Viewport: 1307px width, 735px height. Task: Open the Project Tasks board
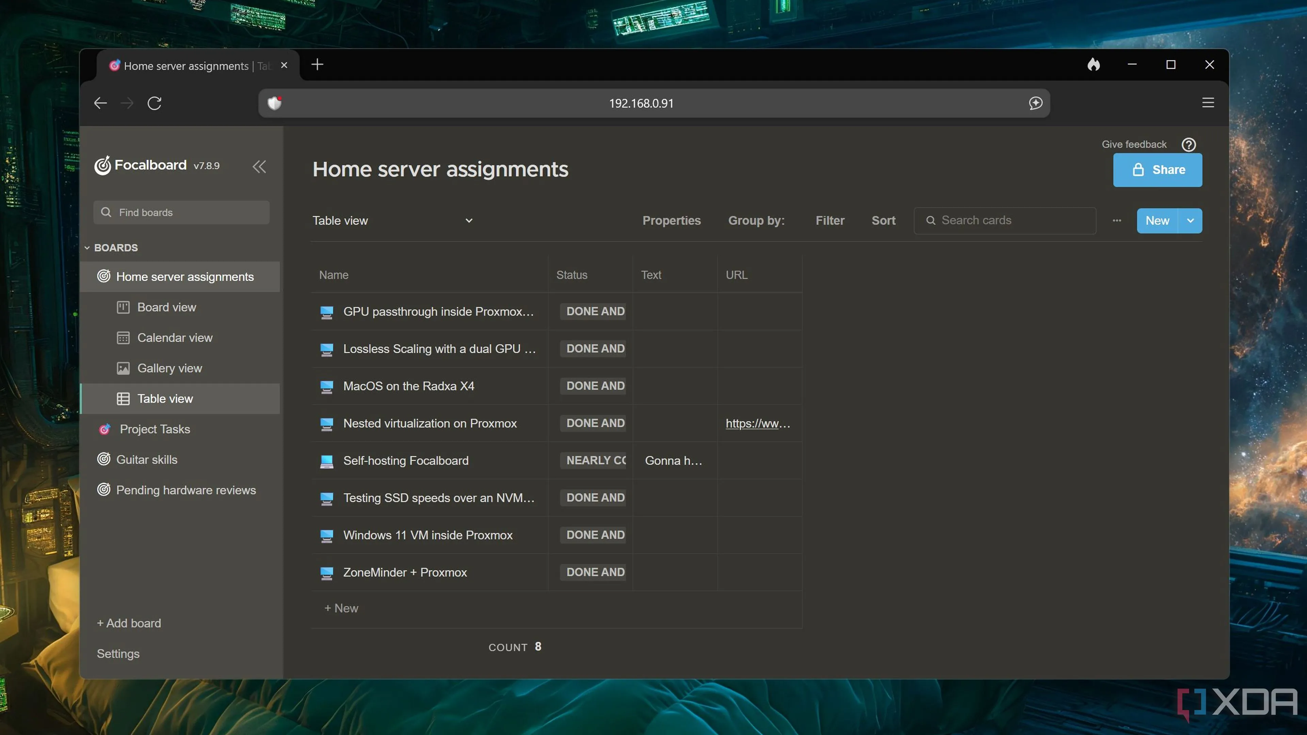pos(180,430)
